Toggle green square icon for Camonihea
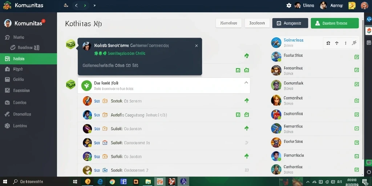The width and height of the screenshot is (372, 186). coord(356,101)
